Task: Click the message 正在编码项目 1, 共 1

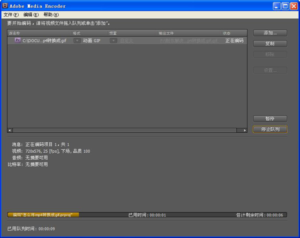Action: point(47,145)
